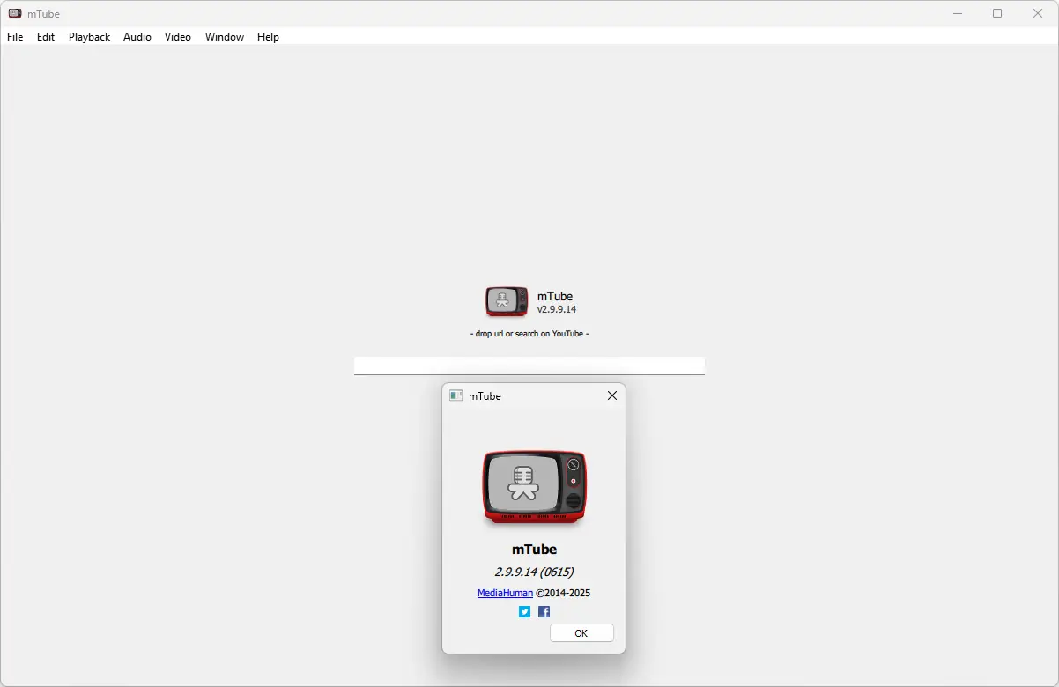This screenshot has width=1059, height=687.
Task: Click the ©2014-2025 copyright text
Action: [563, 594]
